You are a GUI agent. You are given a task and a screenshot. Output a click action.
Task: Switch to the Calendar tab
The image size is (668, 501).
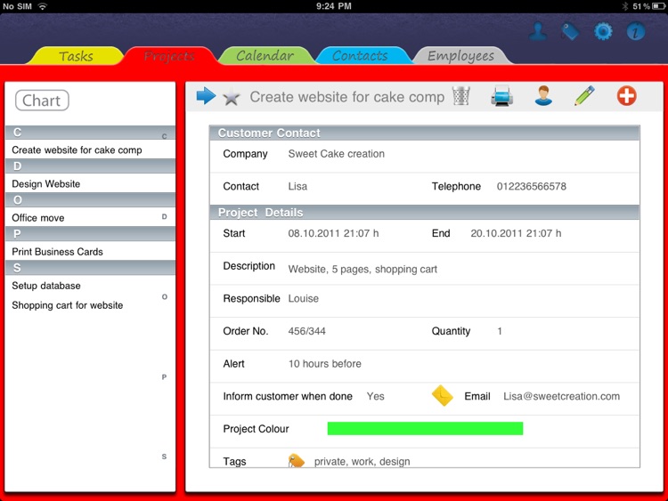(x=265, y=56)
